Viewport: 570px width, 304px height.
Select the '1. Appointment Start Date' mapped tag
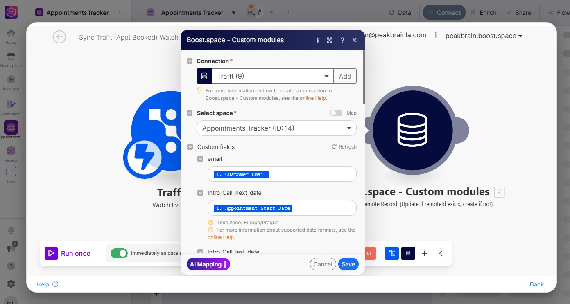(x=253, y=208)
